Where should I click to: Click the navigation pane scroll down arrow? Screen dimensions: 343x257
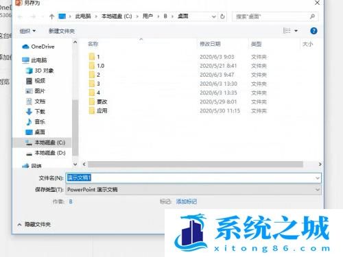click(x=75, y=164)
